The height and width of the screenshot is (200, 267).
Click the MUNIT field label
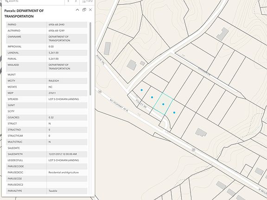pos(12,75)
